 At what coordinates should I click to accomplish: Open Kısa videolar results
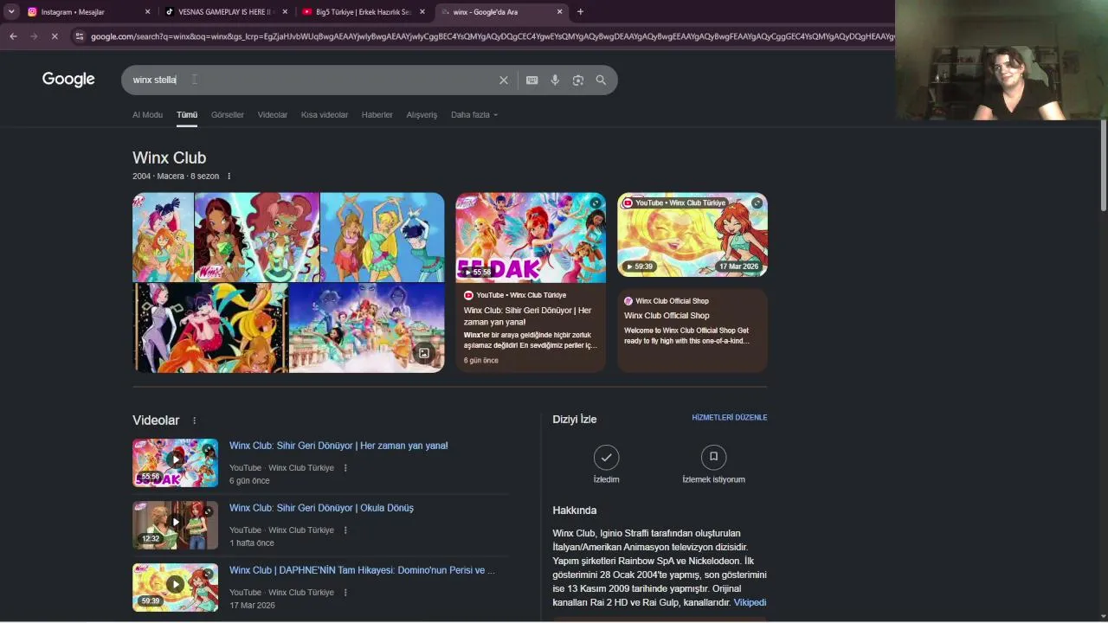[325, 115]
